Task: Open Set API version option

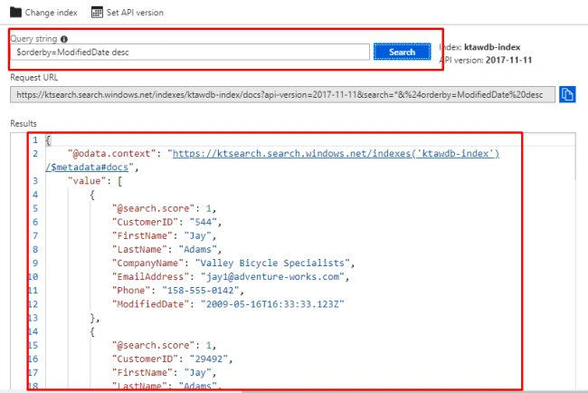Action: pos(135,13)
